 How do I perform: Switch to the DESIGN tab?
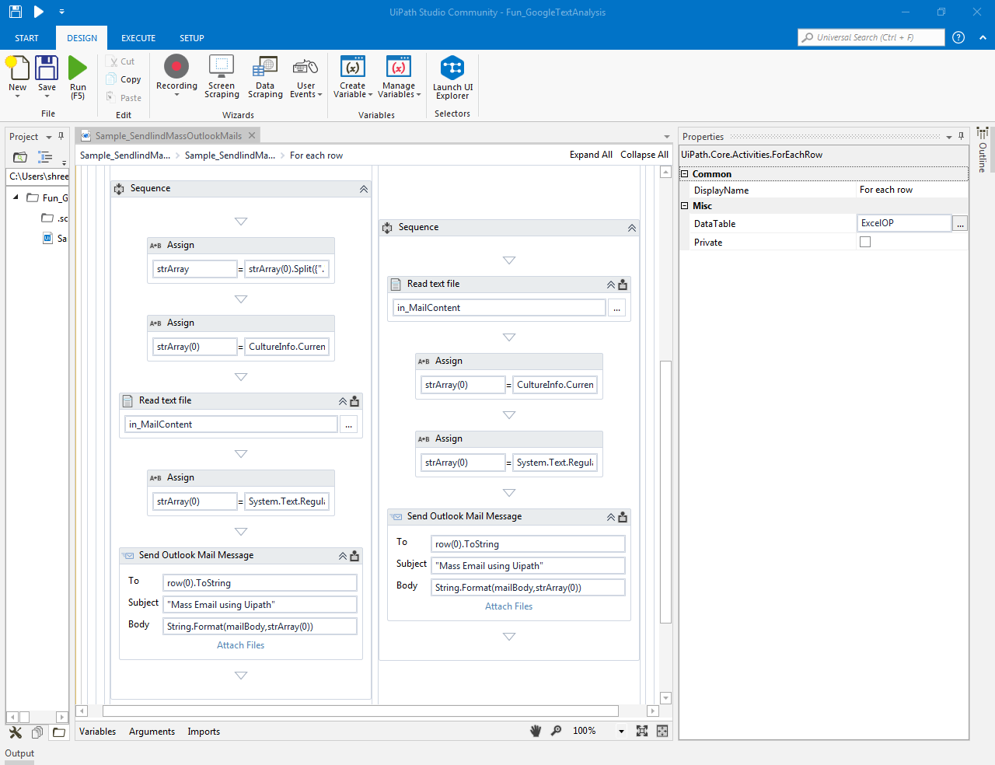pos(82,38)
